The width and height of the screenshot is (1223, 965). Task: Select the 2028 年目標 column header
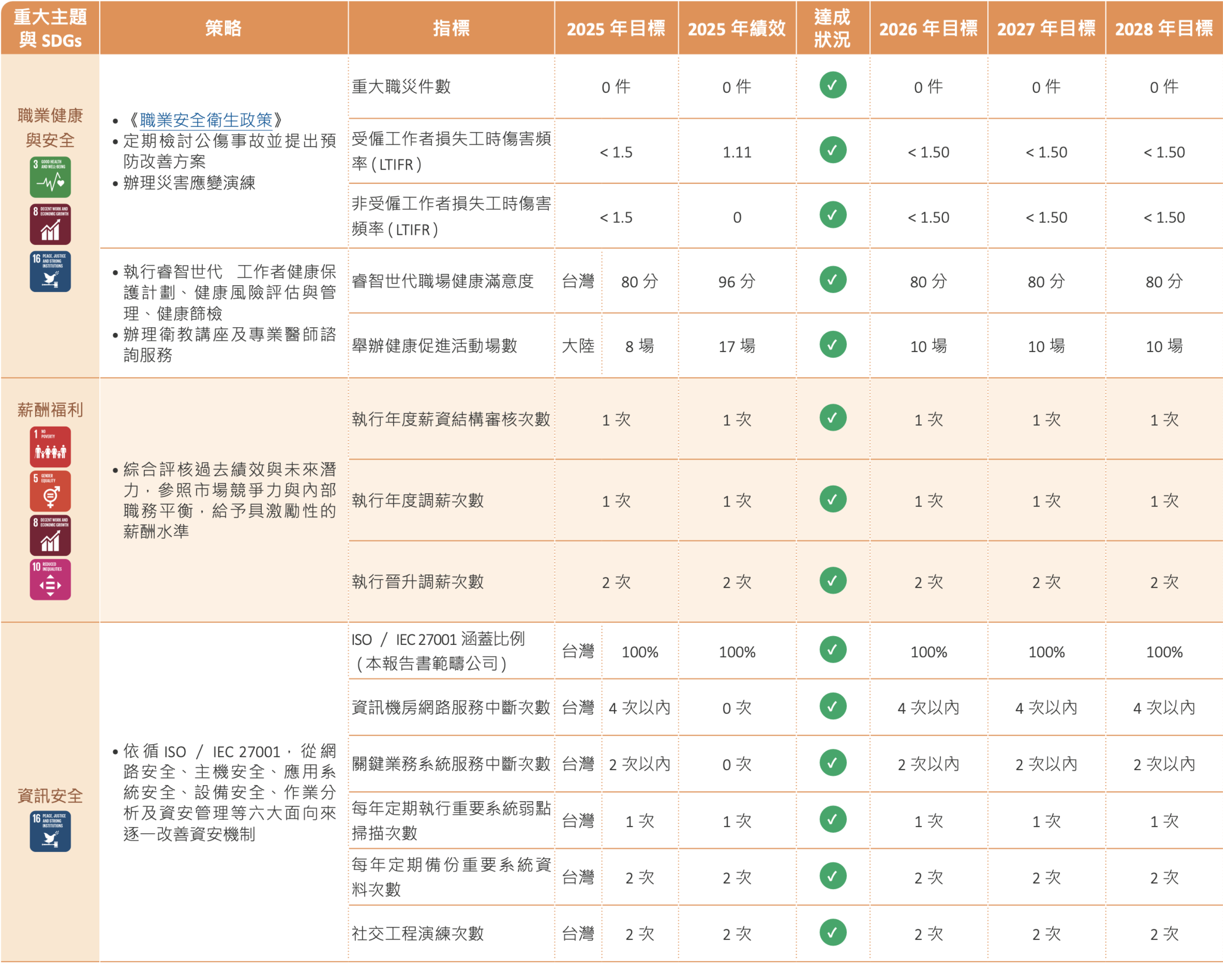click(1164, 28)
